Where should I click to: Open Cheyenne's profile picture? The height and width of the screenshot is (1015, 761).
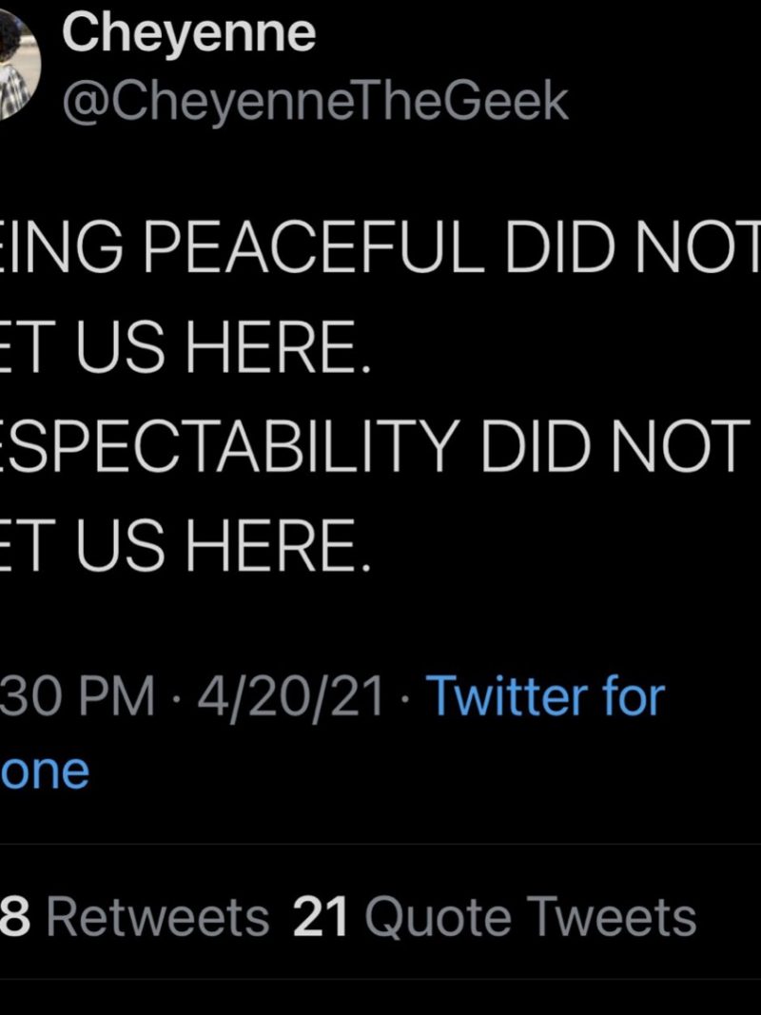17,68
